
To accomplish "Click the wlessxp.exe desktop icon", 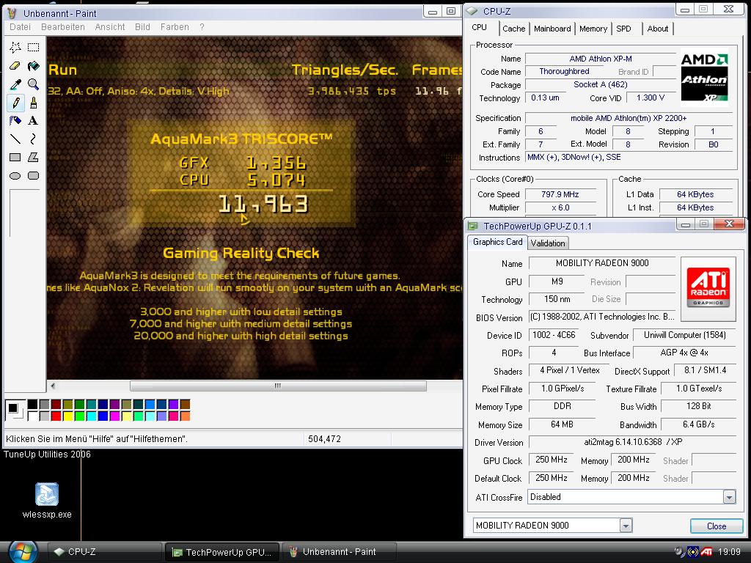I will tap(47, 500).
